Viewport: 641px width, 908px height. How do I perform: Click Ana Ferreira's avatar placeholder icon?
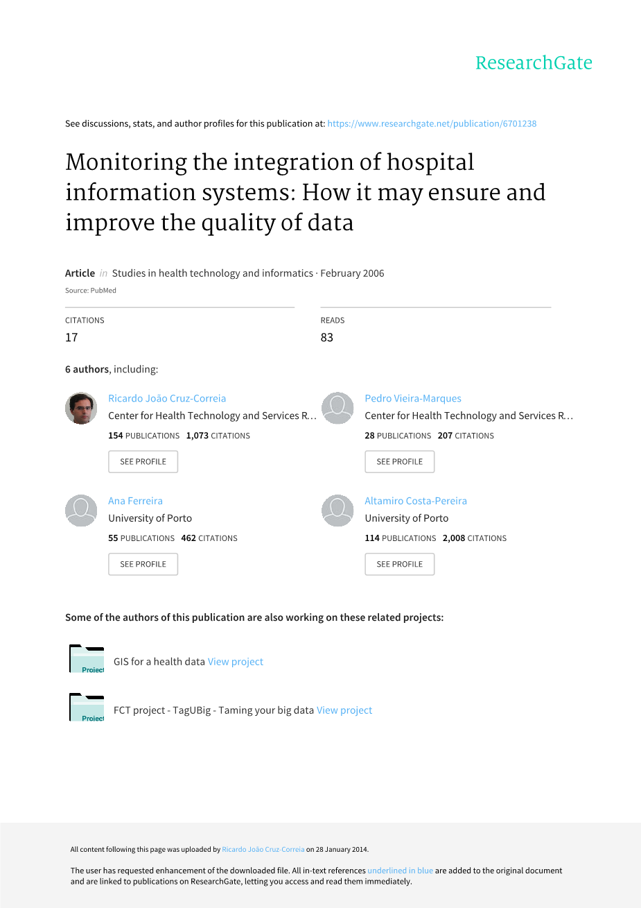[81, 511]
